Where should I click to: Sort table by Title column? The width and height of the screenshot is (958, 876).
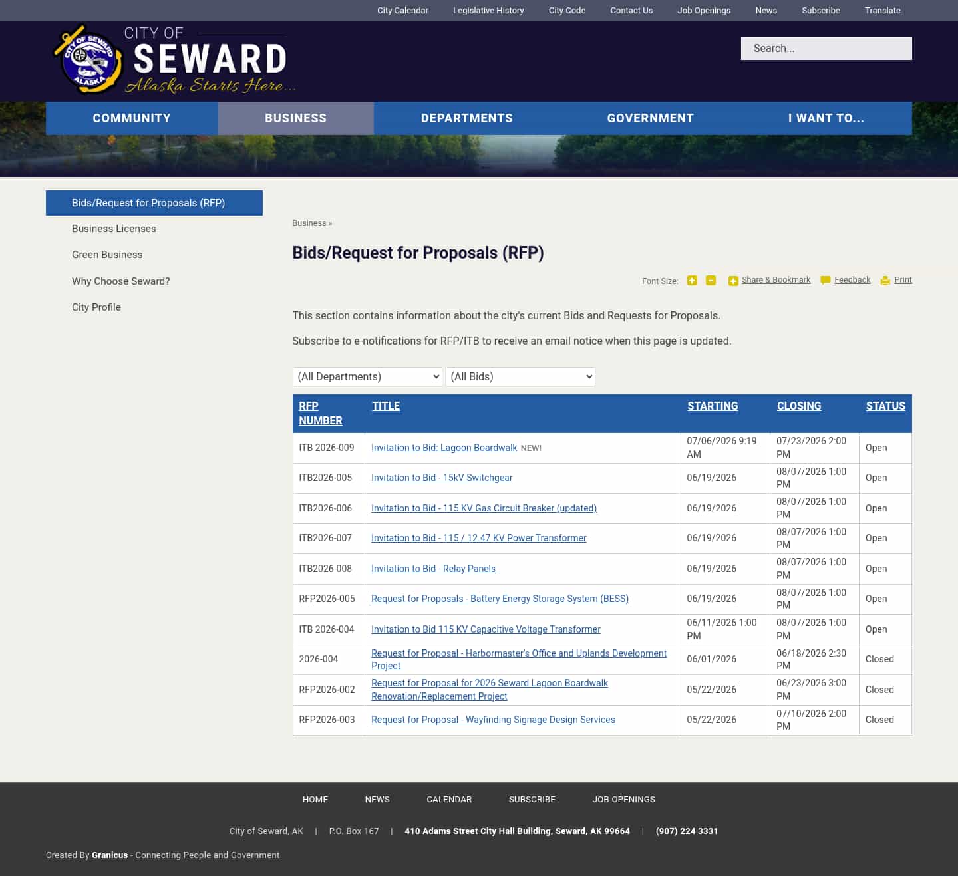[x=386, y=406]
